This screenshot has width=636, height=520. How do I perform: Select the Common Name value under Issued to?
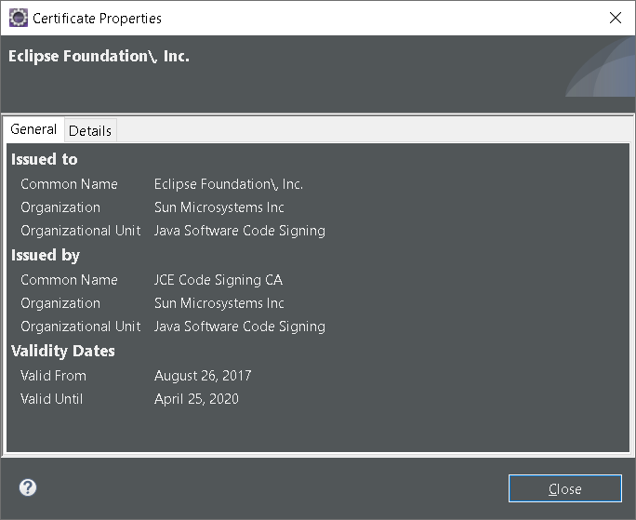point(229,184)
